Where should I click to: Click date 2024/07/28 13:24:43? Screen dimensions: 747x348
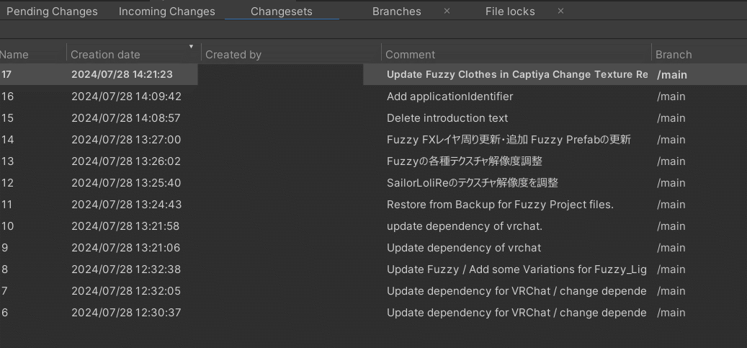126,205
